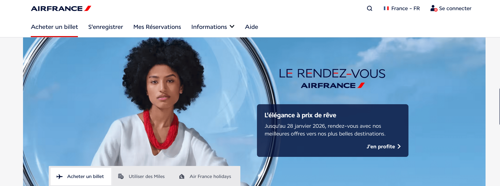Viewport: 500px width, 186px height.
Task: Open the S'enregistrer menu item
Action: pyautogui.click(x=106, y=27)
